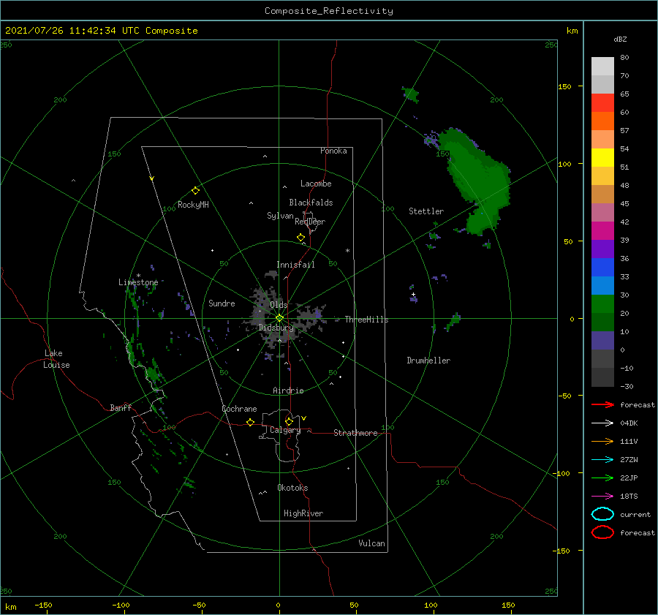Click the Okotoks label
The width and height of the screenshot is (658, 615).
click(x=292, y=488)
